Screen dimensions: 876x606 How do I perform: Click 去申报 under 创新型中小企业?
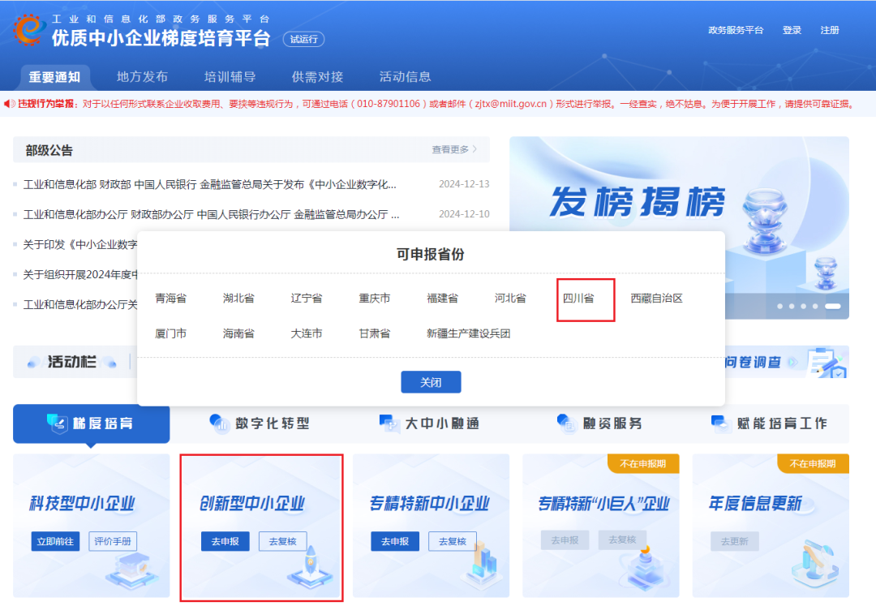click(225, 541)
